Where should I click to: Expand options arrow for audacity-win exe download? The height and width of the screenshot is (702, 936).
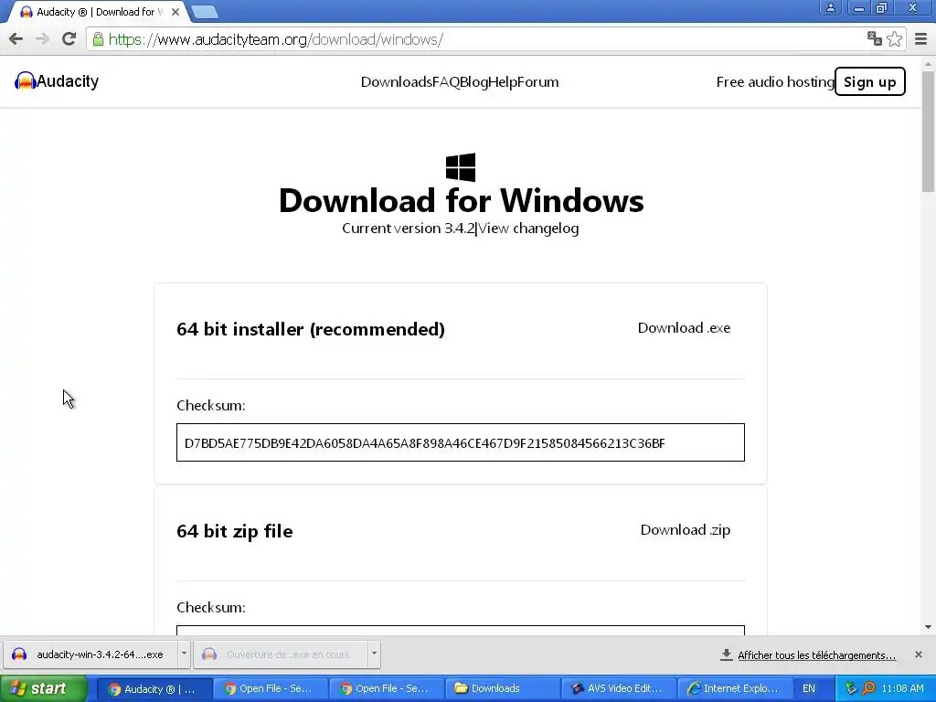(x=184, y=654)
